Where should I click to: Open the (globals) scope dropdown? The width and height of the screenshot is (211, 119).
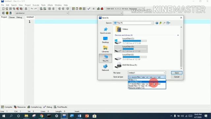[67, 13]
